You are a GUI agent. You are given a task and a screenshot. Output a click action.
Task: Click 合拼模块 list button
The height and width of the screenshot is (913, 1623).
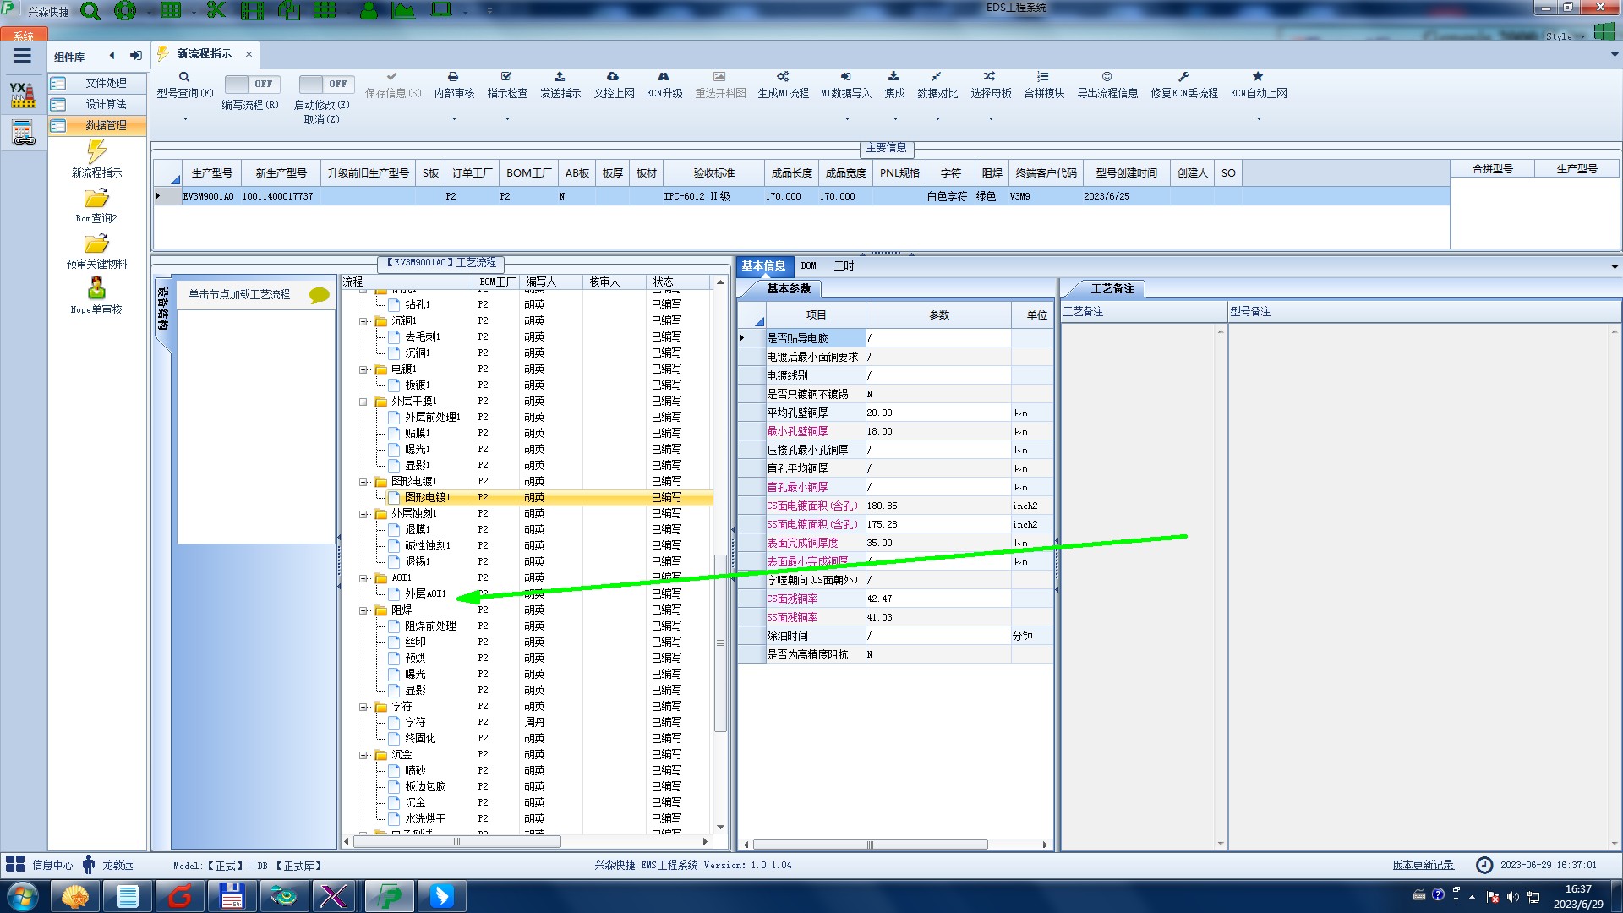[1044, 85]
